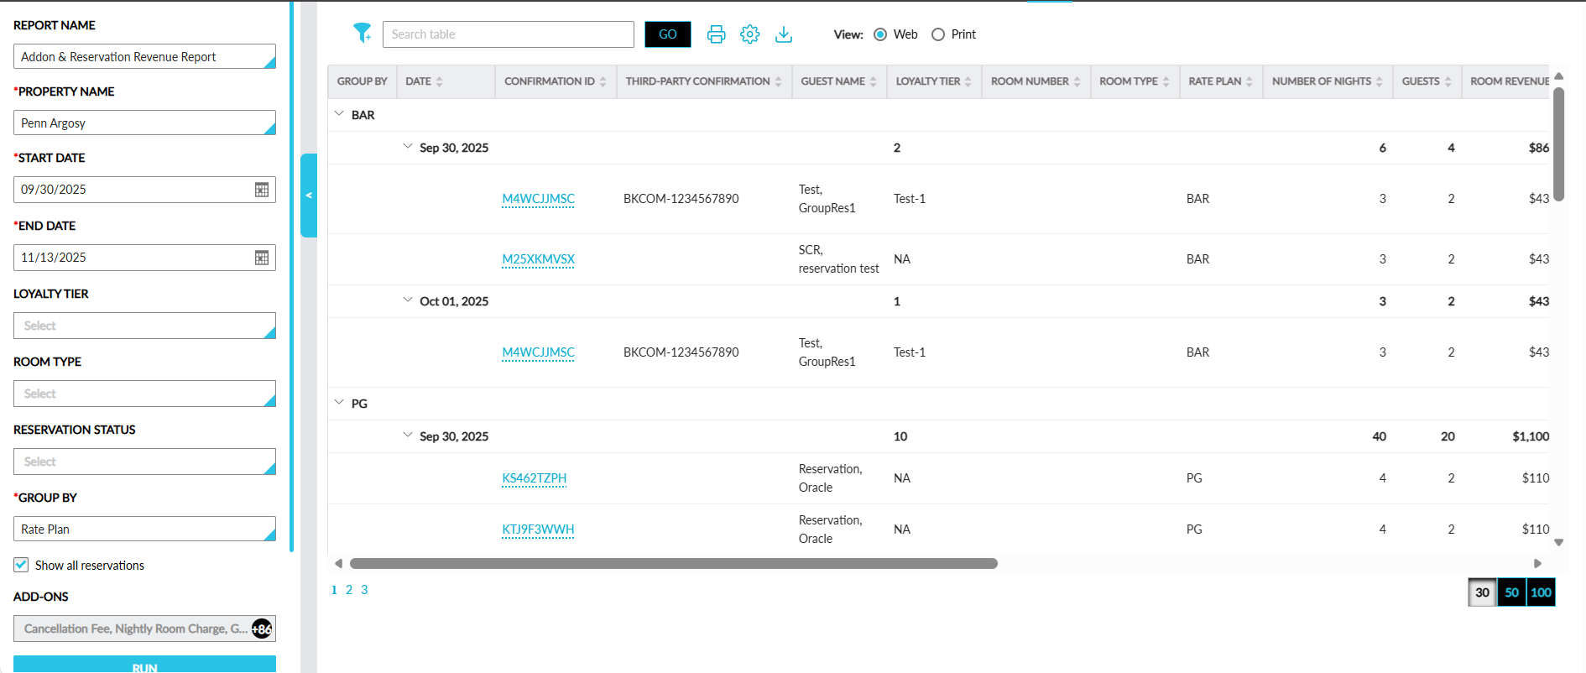
Task: Open the Room Type select dropdown
Action: pyautogui.click(x=144, y=394)
